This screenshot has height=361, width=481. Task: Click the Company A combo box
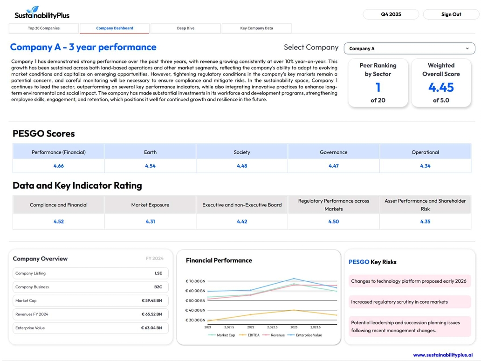point(409,48)
